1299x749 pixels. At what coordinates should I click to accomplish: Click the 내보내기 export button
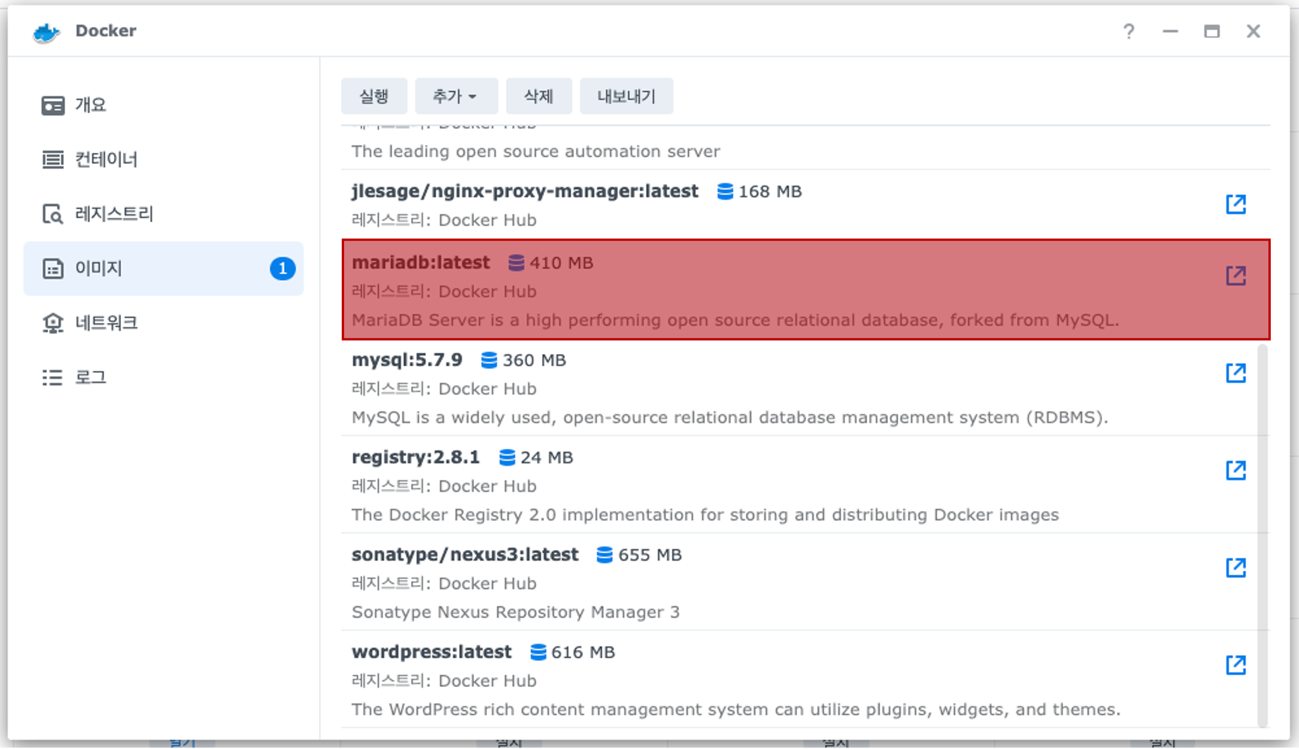[x=626, y=96]
